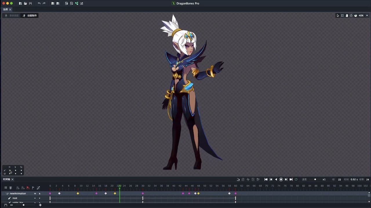Toggle selectable dot on root row
Viewport: 371px width, 208px height.
[x=40, y=198]
